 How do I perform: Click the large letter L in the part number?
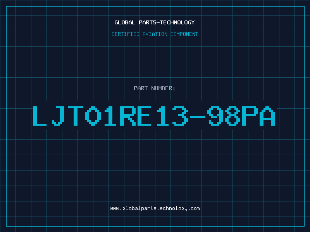pyautogui.click(x=40, y=116)
